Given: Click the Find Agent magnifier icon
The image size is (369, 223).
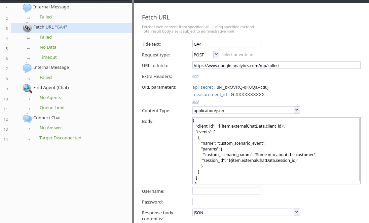Looking at the screenshot, I should 27,88.
